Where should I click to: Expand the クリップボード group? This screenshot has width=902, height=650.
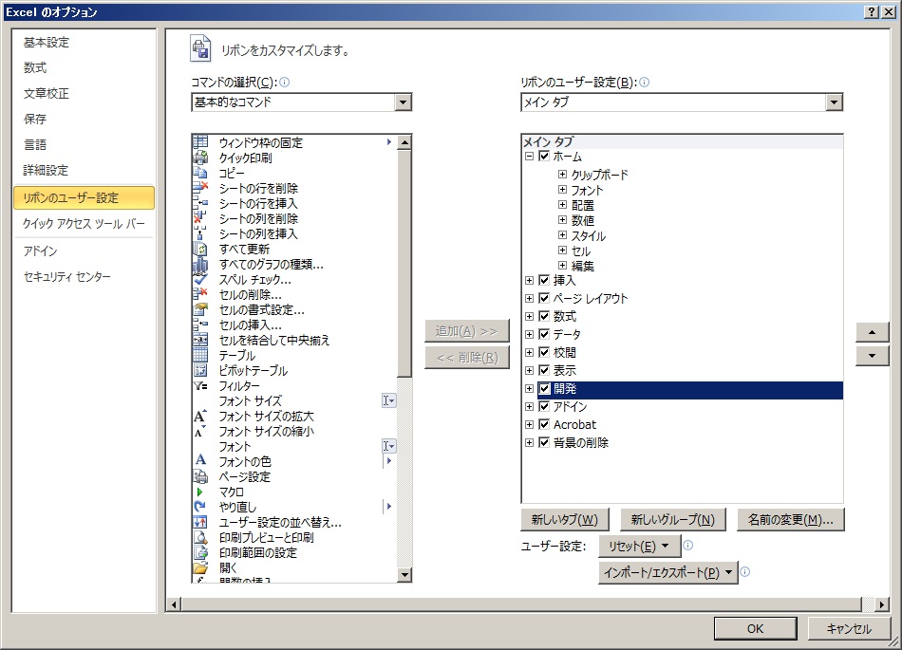point(562,174)
